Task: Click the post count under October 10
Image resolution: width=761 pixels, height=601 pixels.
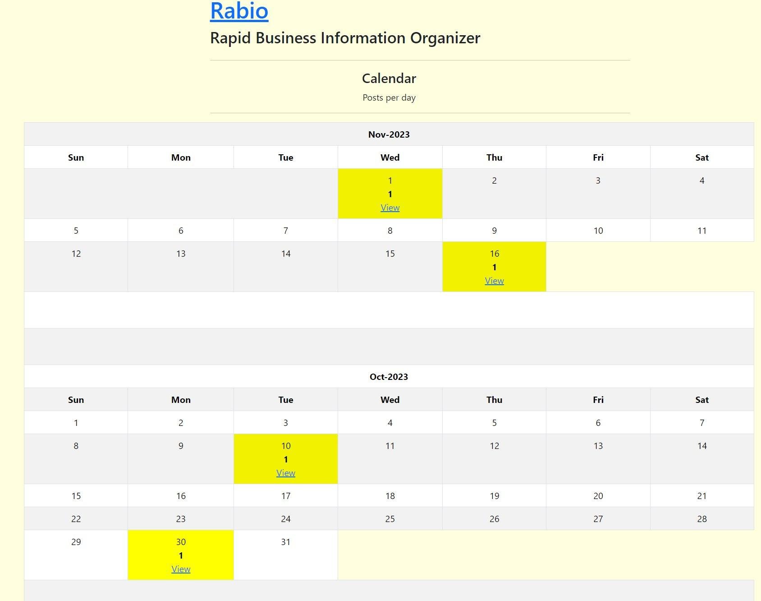Action: pyautogui.click(x=286, y=459)
